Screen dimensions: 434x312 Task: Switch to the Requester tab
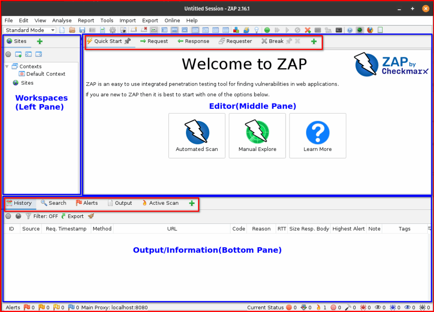(x=235, y=41)
